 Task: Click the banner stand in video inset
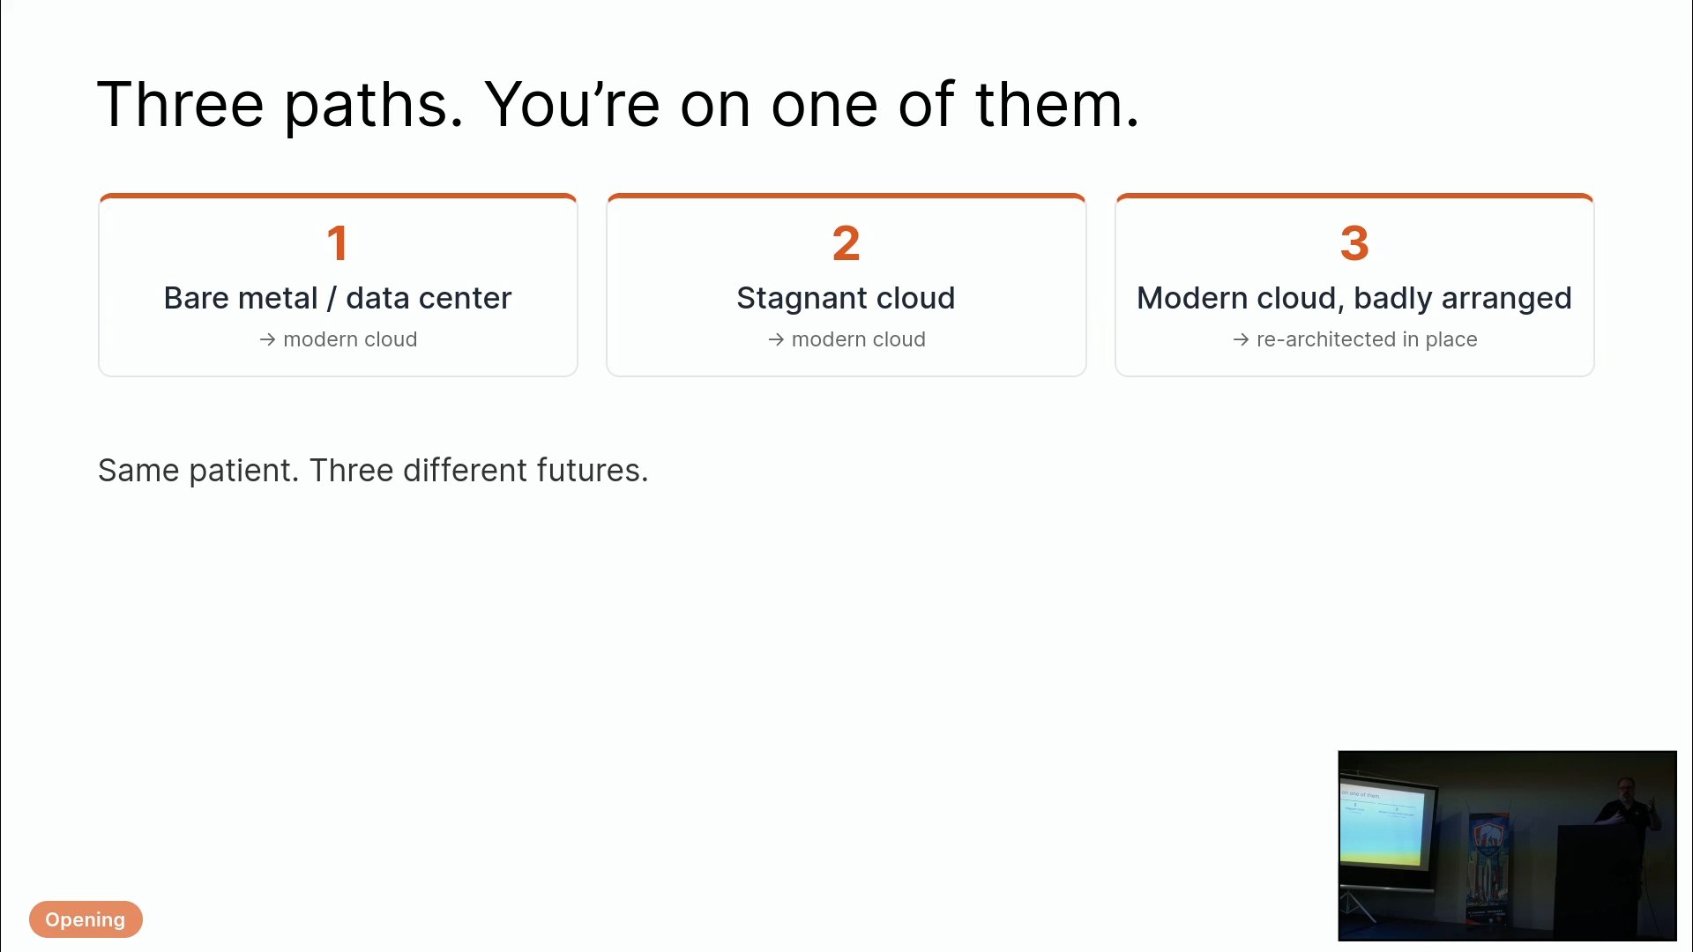[1488, 868]
